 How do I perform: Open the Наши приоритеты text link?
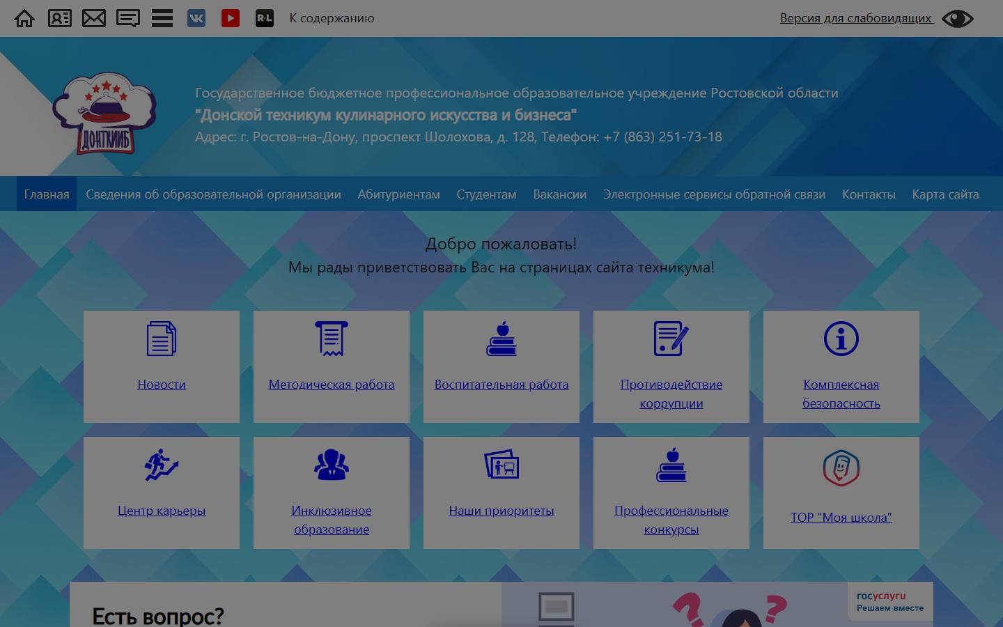click(501, 511)
